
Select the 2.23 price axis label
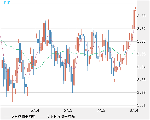click(141, 80)
